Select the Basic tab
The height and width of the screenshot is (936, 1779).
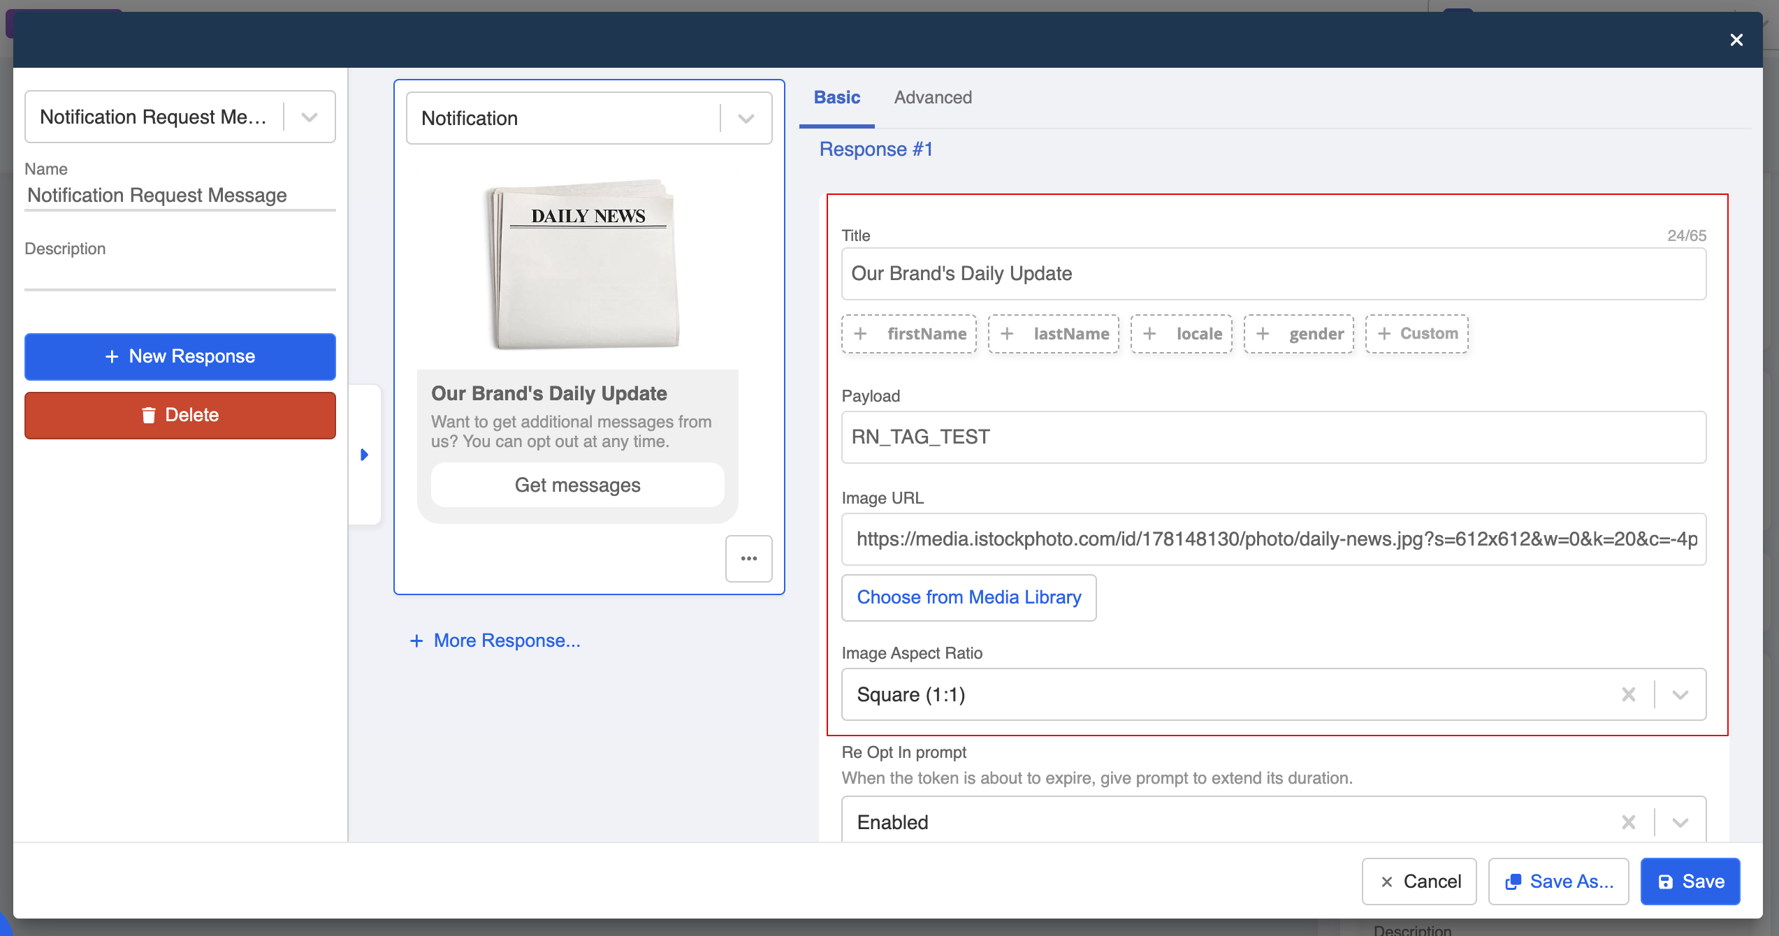[x=836, y=97]
